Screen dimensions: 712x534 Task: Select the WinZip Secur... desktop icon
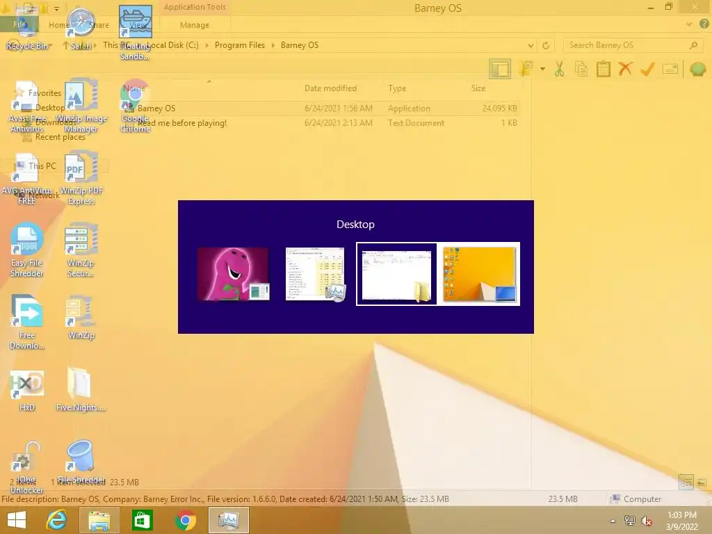point(81,250)
